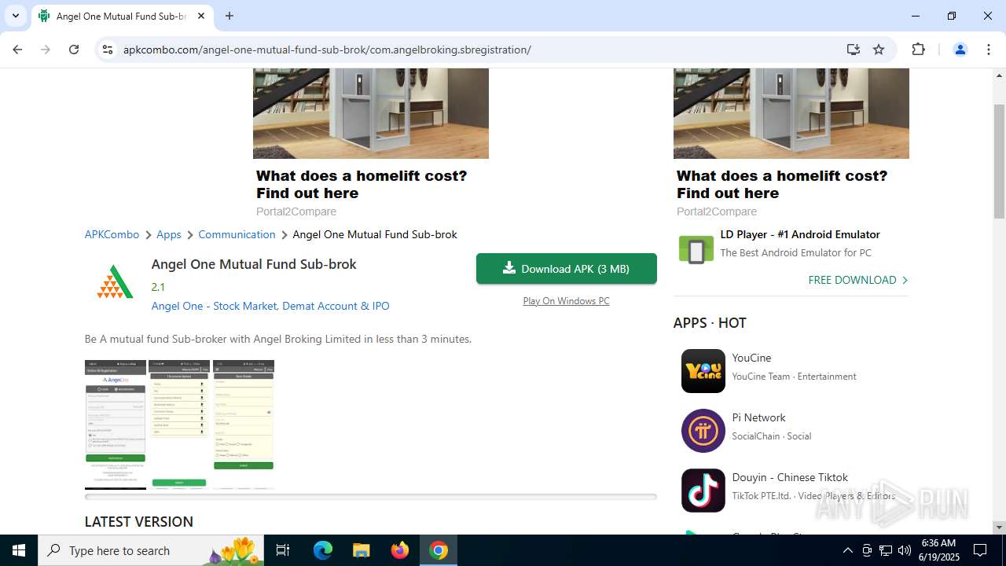Click the screenshots horizontal scrollbar
The height and width of the screenshot is (566, 1006).
click(x=371, y=497)
